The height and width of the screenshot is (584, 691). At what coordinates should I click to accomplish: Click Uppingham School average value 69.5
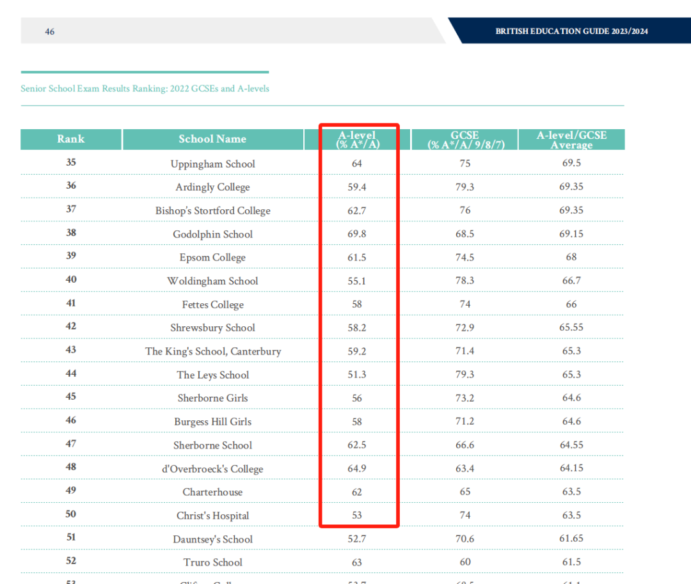tap(571, 163)
